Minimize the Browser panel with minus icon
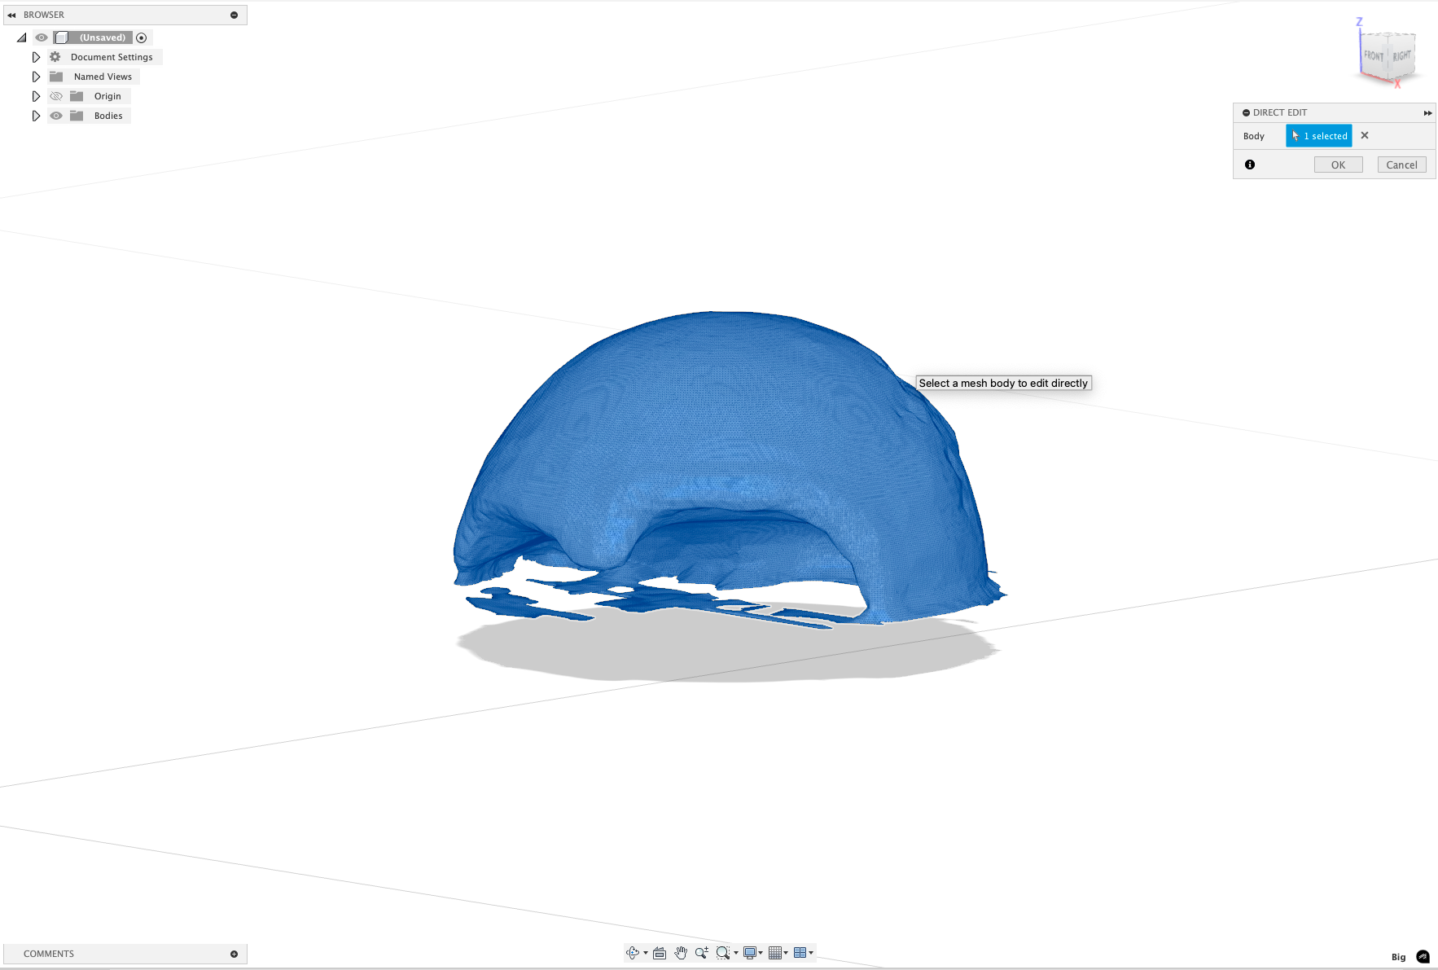Viewport: 1438px width, 970px height. (234, 15)
